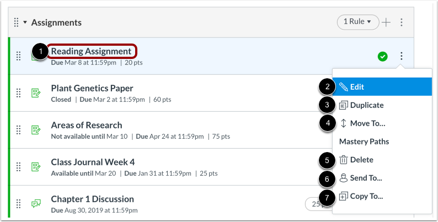
Task: Click drag handle for Class Journal Week 4
Action: (18, 167)
